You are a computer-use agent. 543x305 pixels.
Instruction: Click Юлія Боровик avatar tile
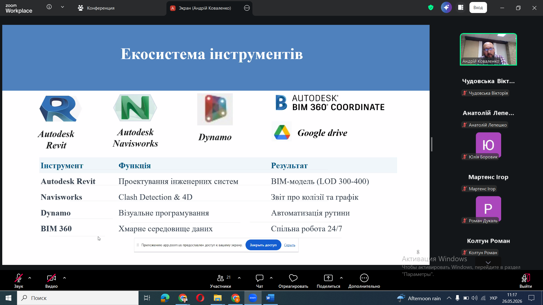[x=488, y=145]
